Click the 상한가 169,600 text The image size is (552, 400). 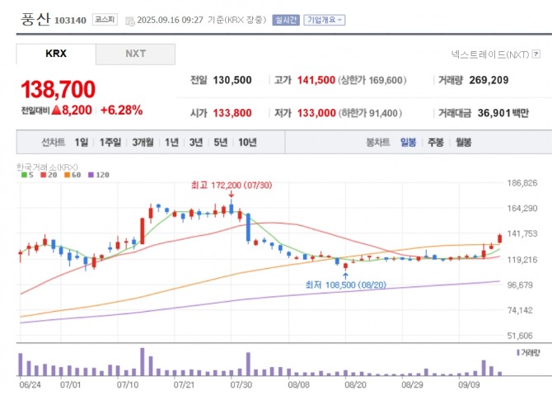[372, 80]
